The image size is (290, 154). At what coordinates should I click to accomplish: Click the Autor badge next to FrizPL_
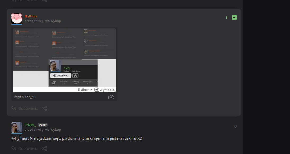[43, 125]
